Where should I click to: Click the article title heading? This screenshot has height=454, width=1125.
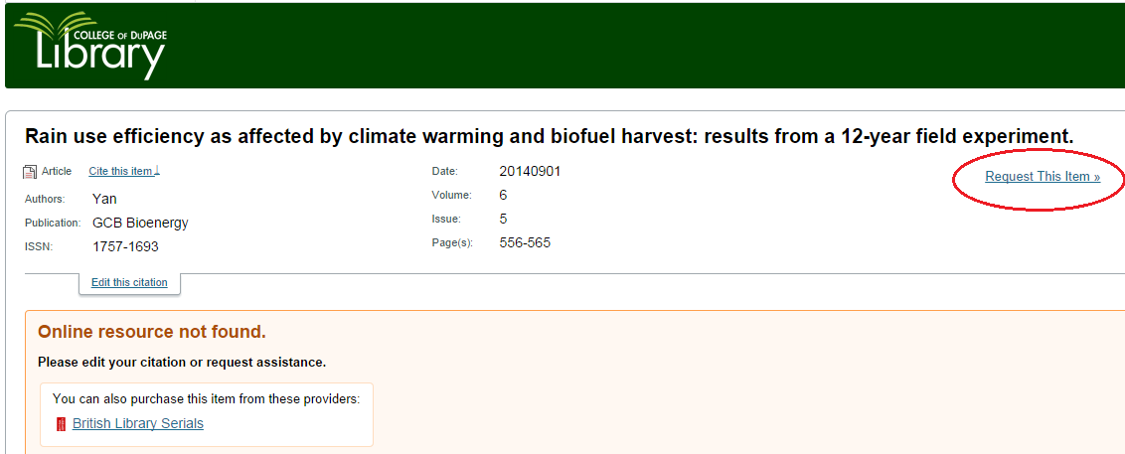click(549, 137)
